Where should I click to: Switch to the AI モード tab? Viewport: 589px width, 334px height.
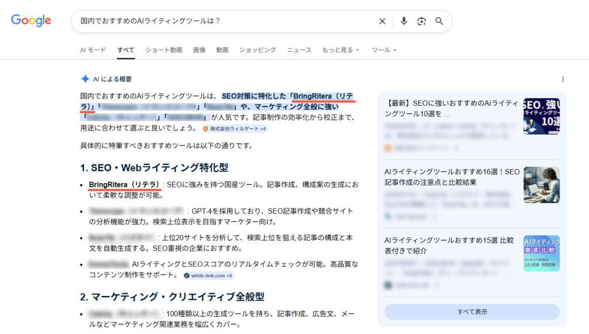pyautogui.click(x=93, y=50)
